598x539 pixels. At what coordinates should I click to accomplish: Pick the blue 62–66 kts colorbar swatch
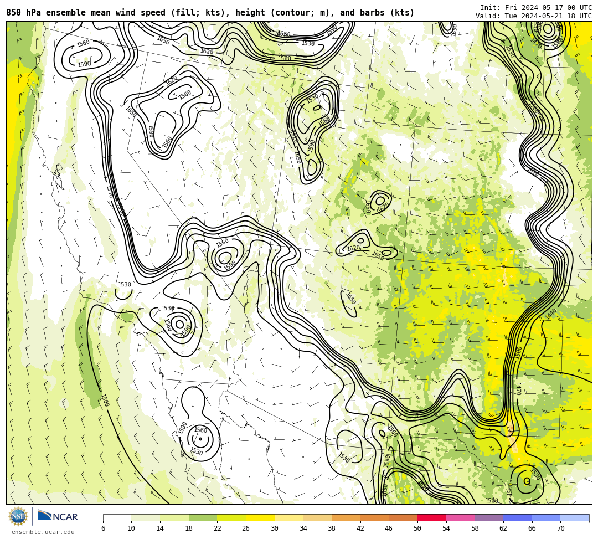[x=518, y=517]
